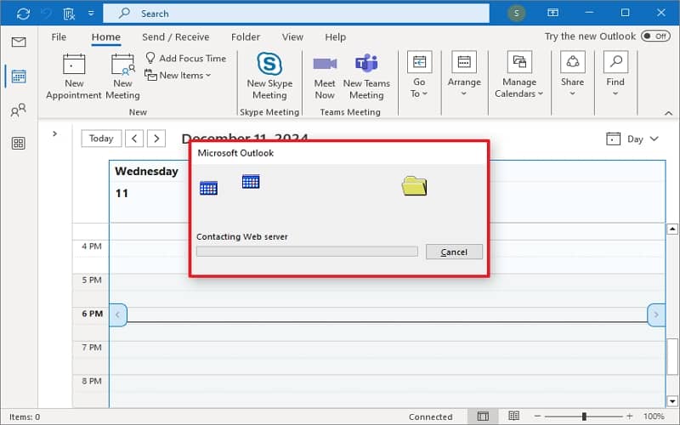Open the View tab

292,37
